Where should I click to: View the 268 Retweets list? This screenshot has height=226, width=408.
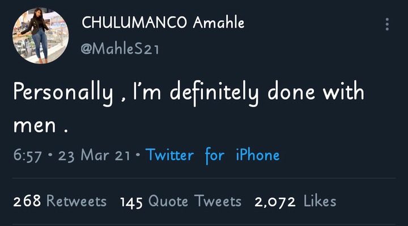click(x=60, y=201)
